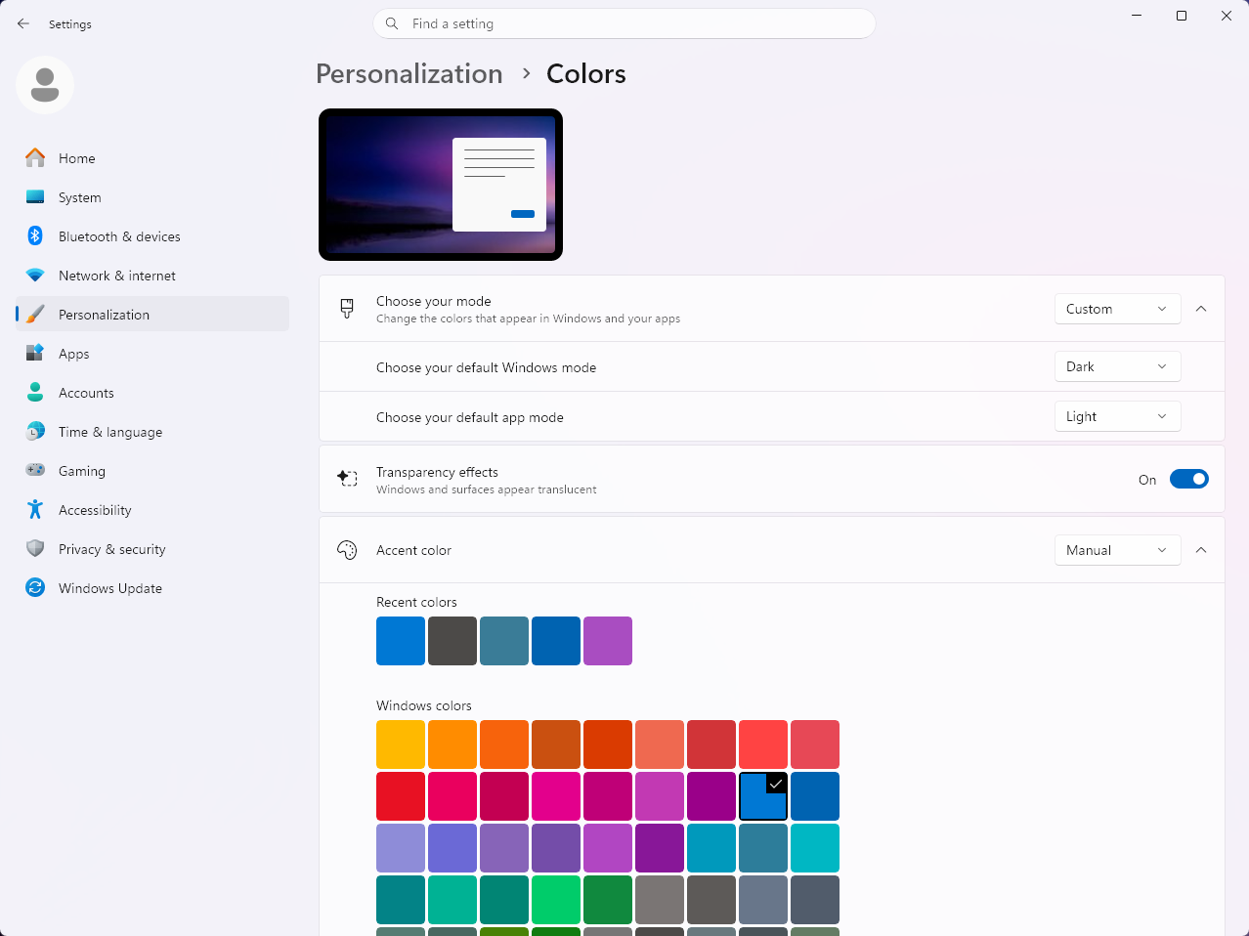Open the Accent color Manual dropdown
This screenshot has height=936, width=1249.
[x=1117, y=550]
